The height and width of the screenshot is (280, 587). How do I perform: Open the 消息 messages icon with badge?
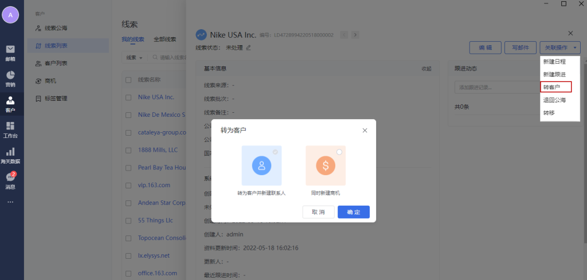pyautogui.click(x=10, y=180)
